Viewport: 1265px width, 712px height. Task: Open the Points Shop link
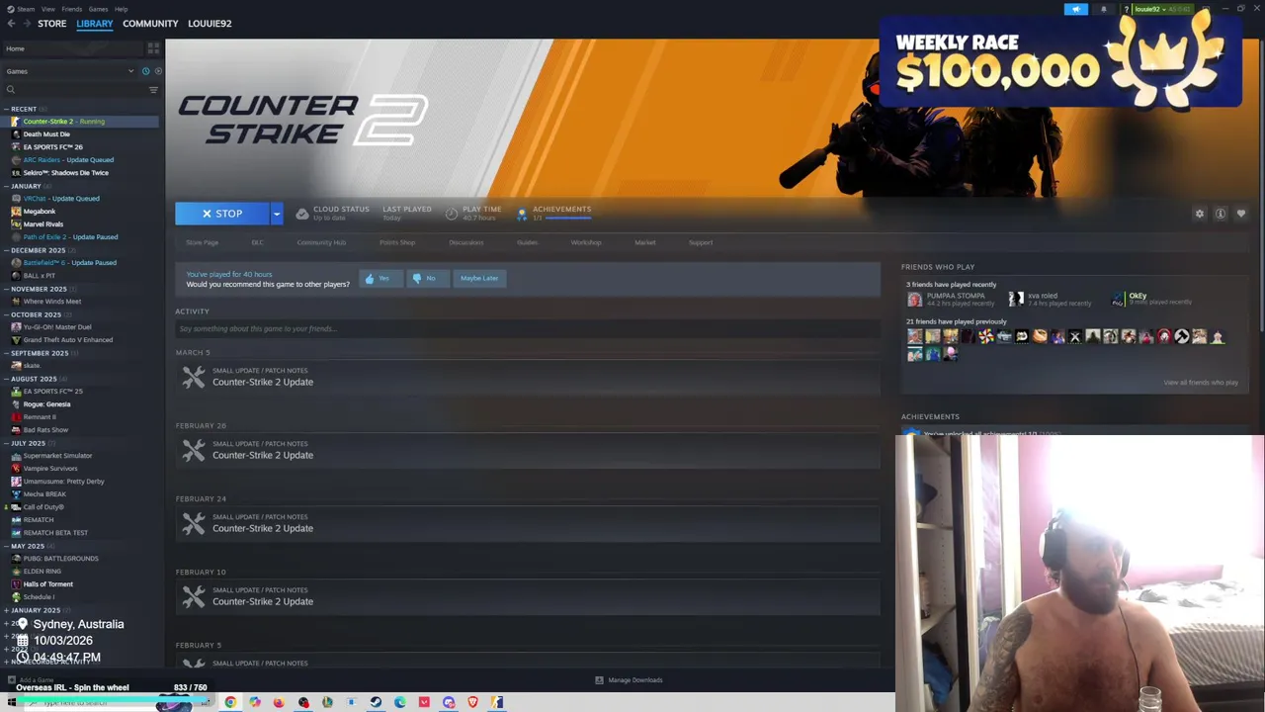click(x=397, y=242)
